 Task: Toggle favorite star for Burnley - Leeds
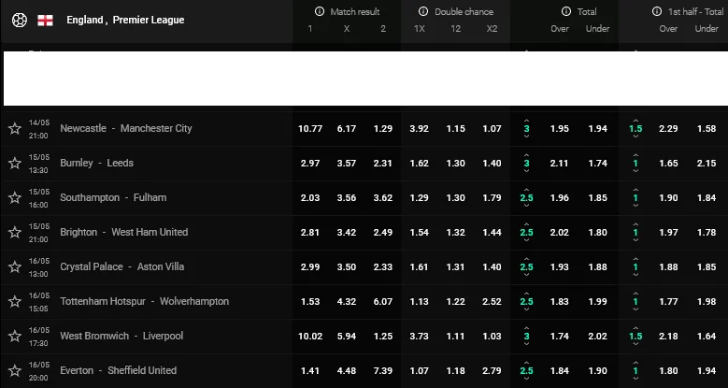(14, 163)
